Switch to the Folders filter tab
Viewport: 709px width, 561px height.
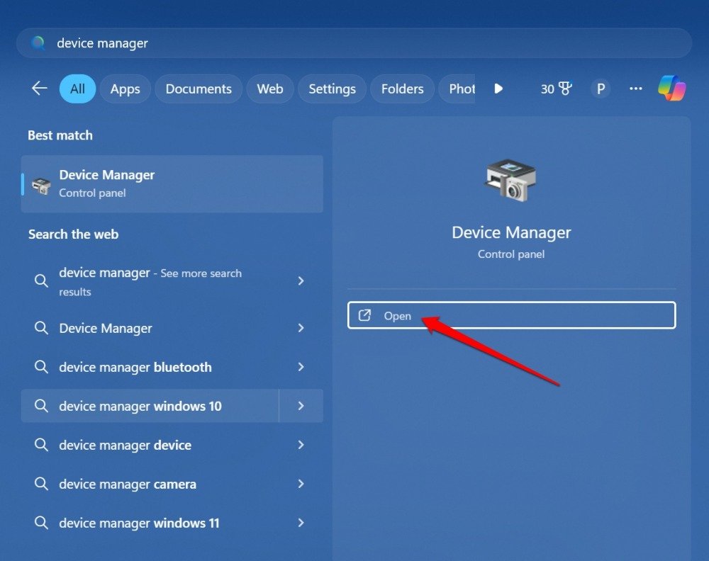tap(402, 89)
